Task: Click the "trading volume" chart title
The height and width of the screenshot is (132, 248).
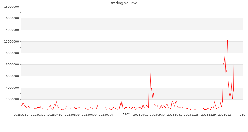Action: click(124, 3)
